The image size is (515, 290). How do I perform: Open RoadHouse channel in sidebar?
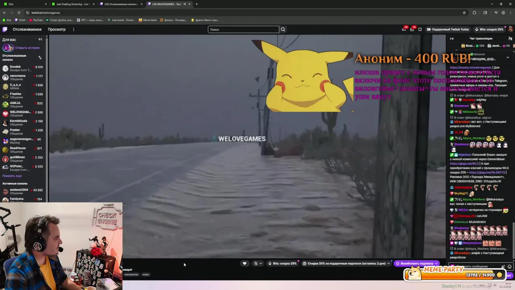coord(23,150)
